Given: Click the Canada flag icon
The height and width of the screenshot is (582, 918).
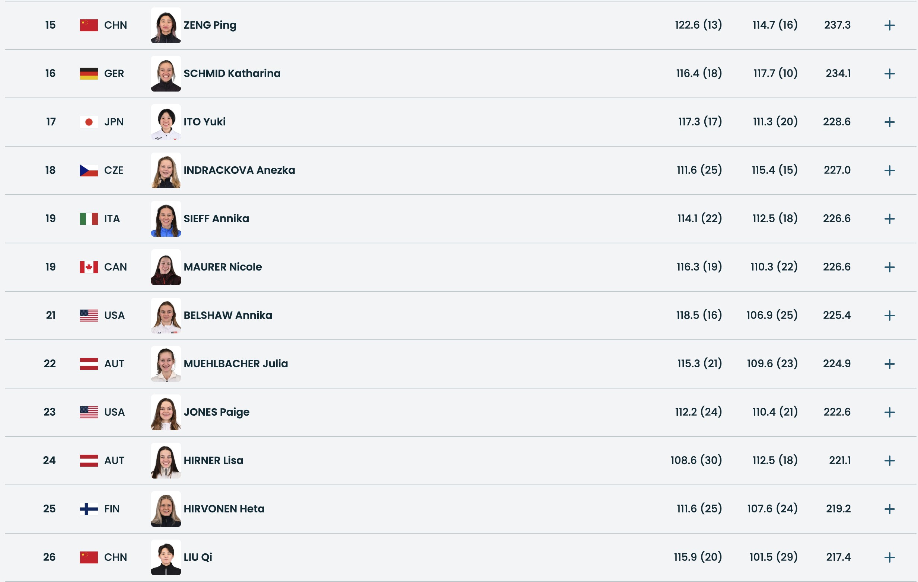Looking at the screenshot, I should pyautogui.click(x=89, y=268).
